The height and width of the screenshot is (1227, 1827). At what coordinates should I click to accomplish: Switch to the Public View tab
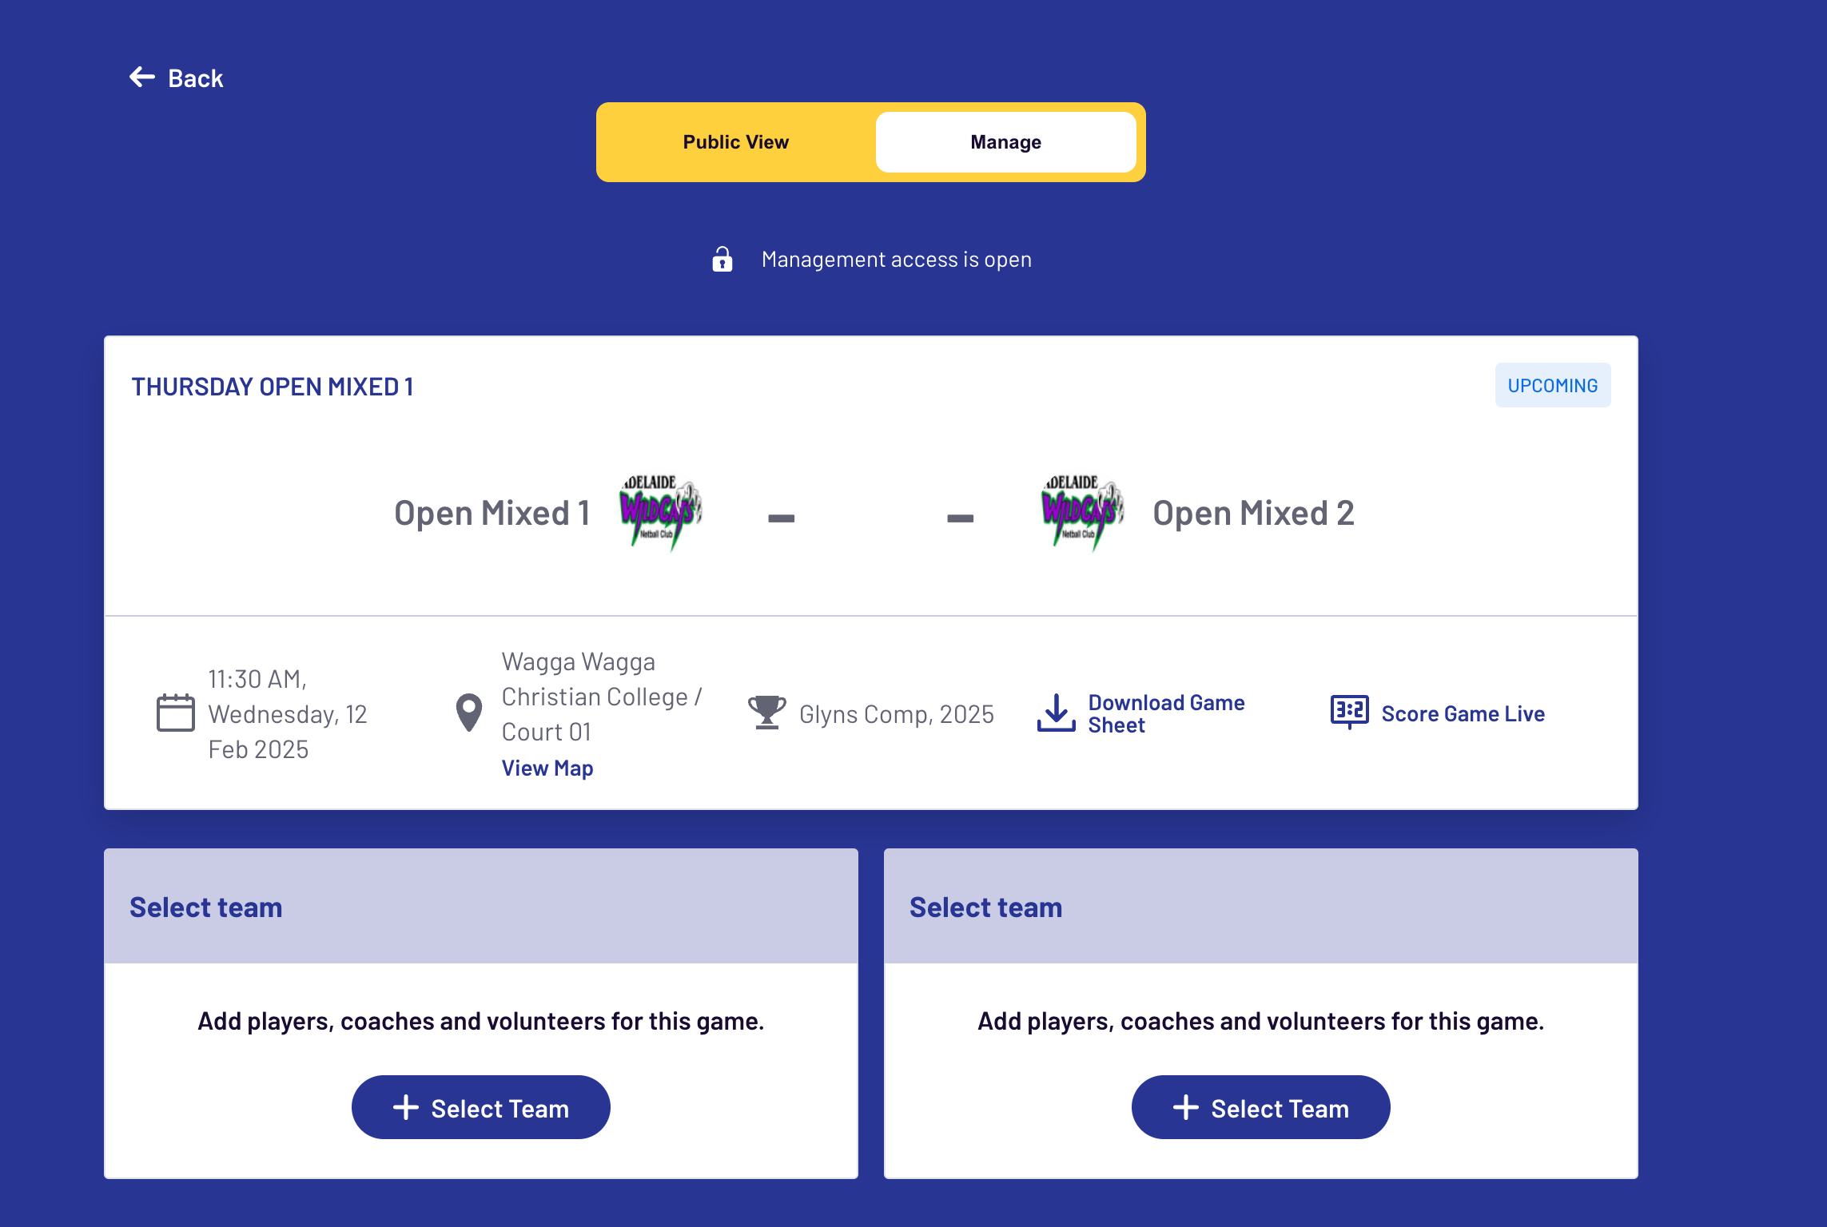(x=736, y=142)
